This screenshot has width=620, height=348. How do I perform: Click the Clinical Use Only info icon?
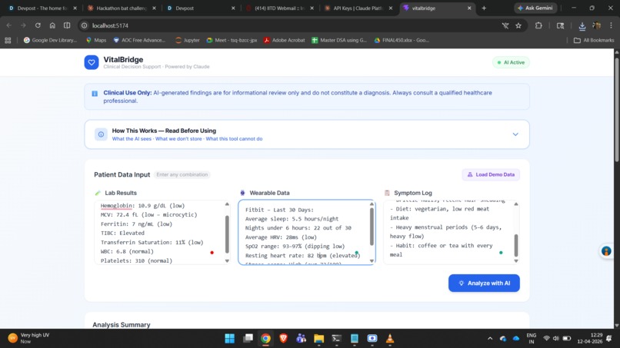[x=95, y=94]
